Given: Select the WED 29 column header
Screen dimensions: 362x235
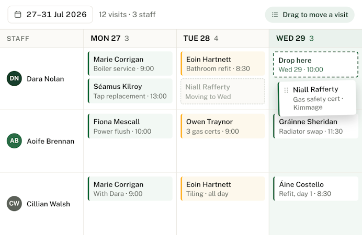Looking at the screenshot, I should pos(315,38).
